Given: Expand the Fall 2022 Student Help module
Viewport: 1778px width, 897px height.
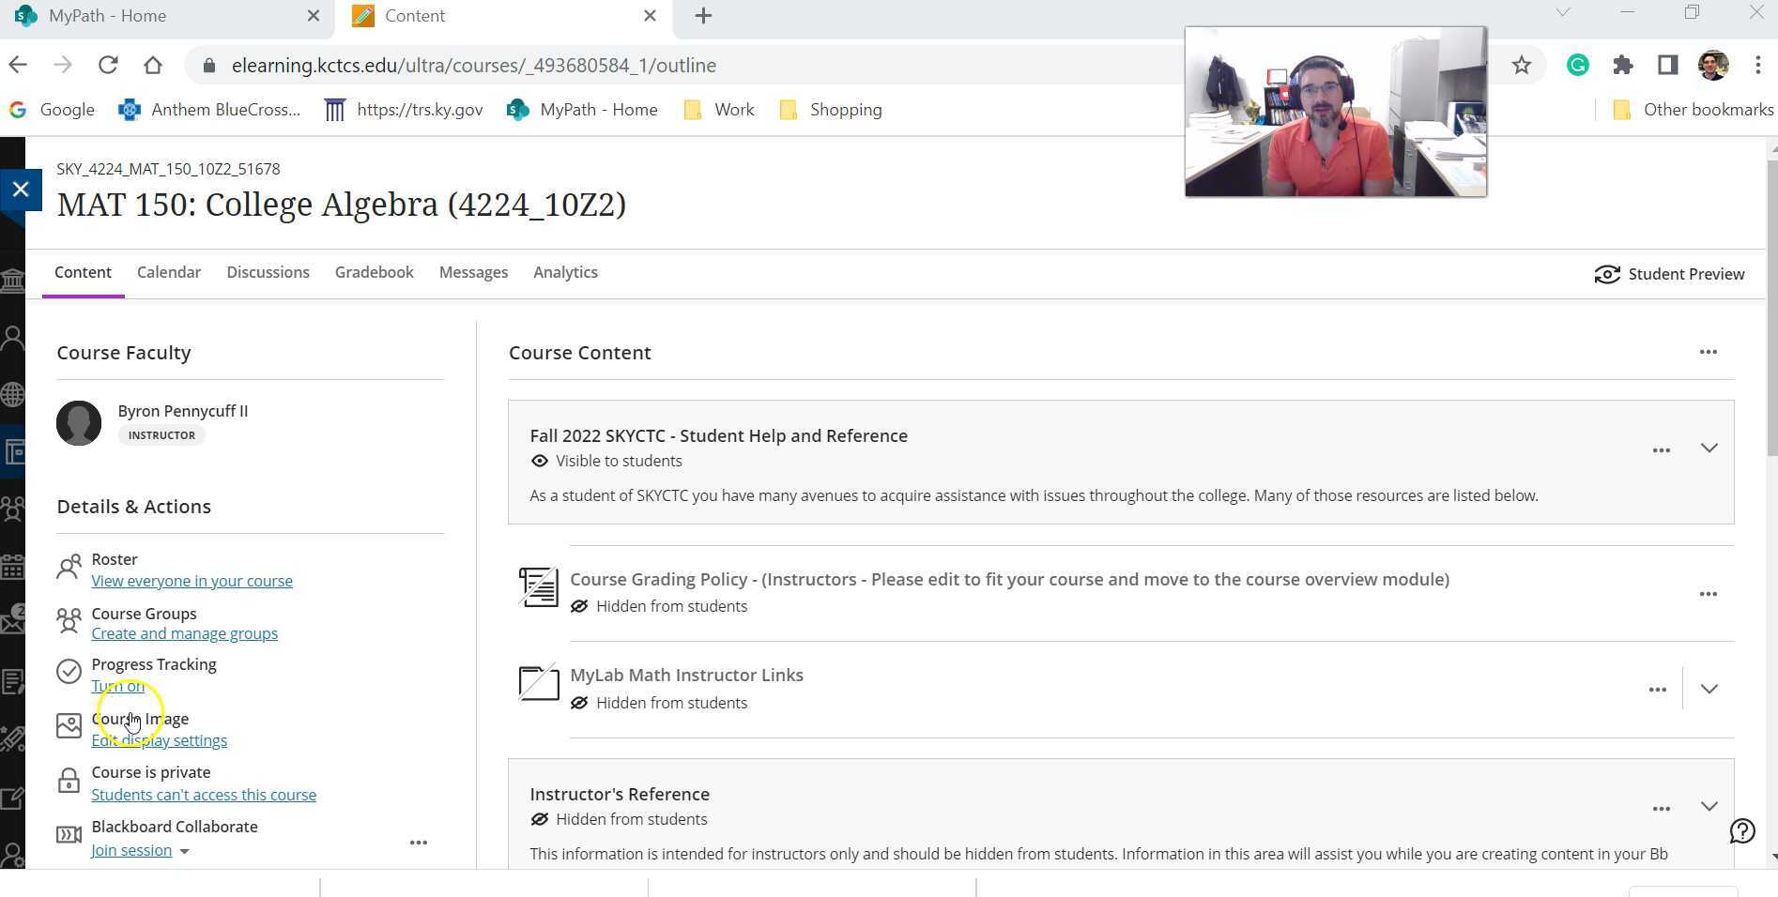Looking at the screenshot, I should (1709, 448).
